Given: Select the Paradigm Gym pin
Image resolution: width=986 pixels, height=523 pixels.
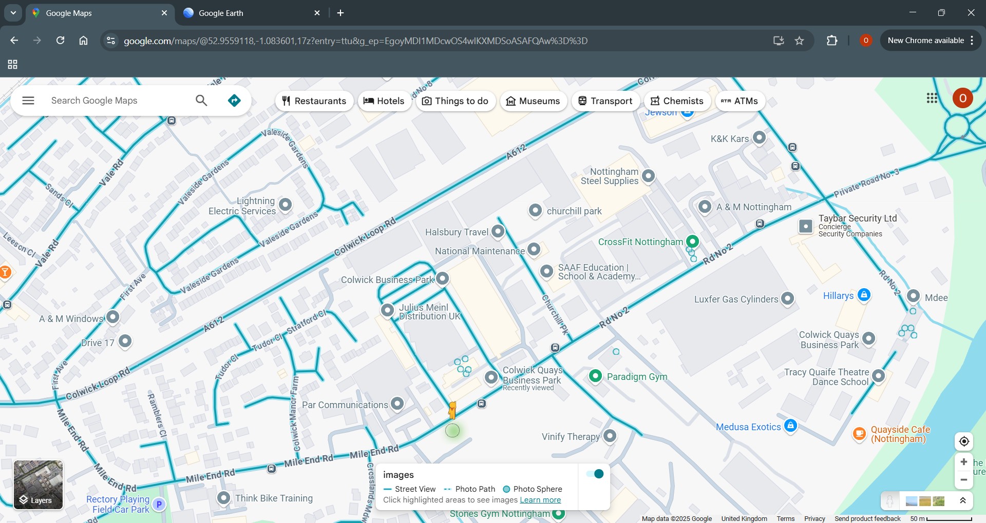Looking at the screenshot, I should click(595, 376).
